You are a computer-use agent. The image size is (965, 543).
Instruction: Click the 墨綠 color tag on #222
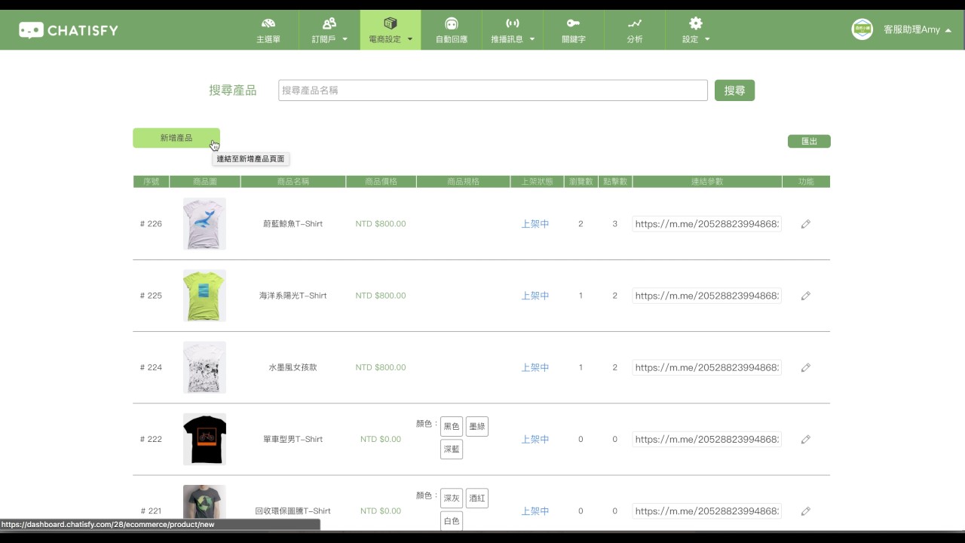coord(477,427)
